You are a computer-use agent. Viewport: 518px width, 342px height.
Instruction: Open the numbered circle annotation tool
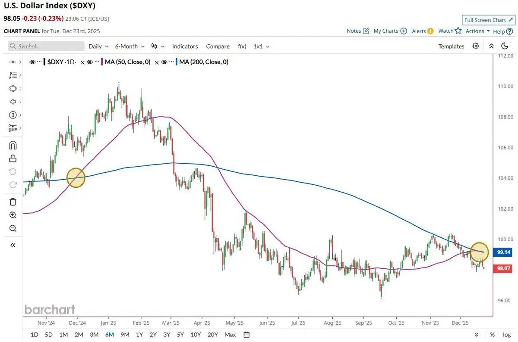coord(13,115)
